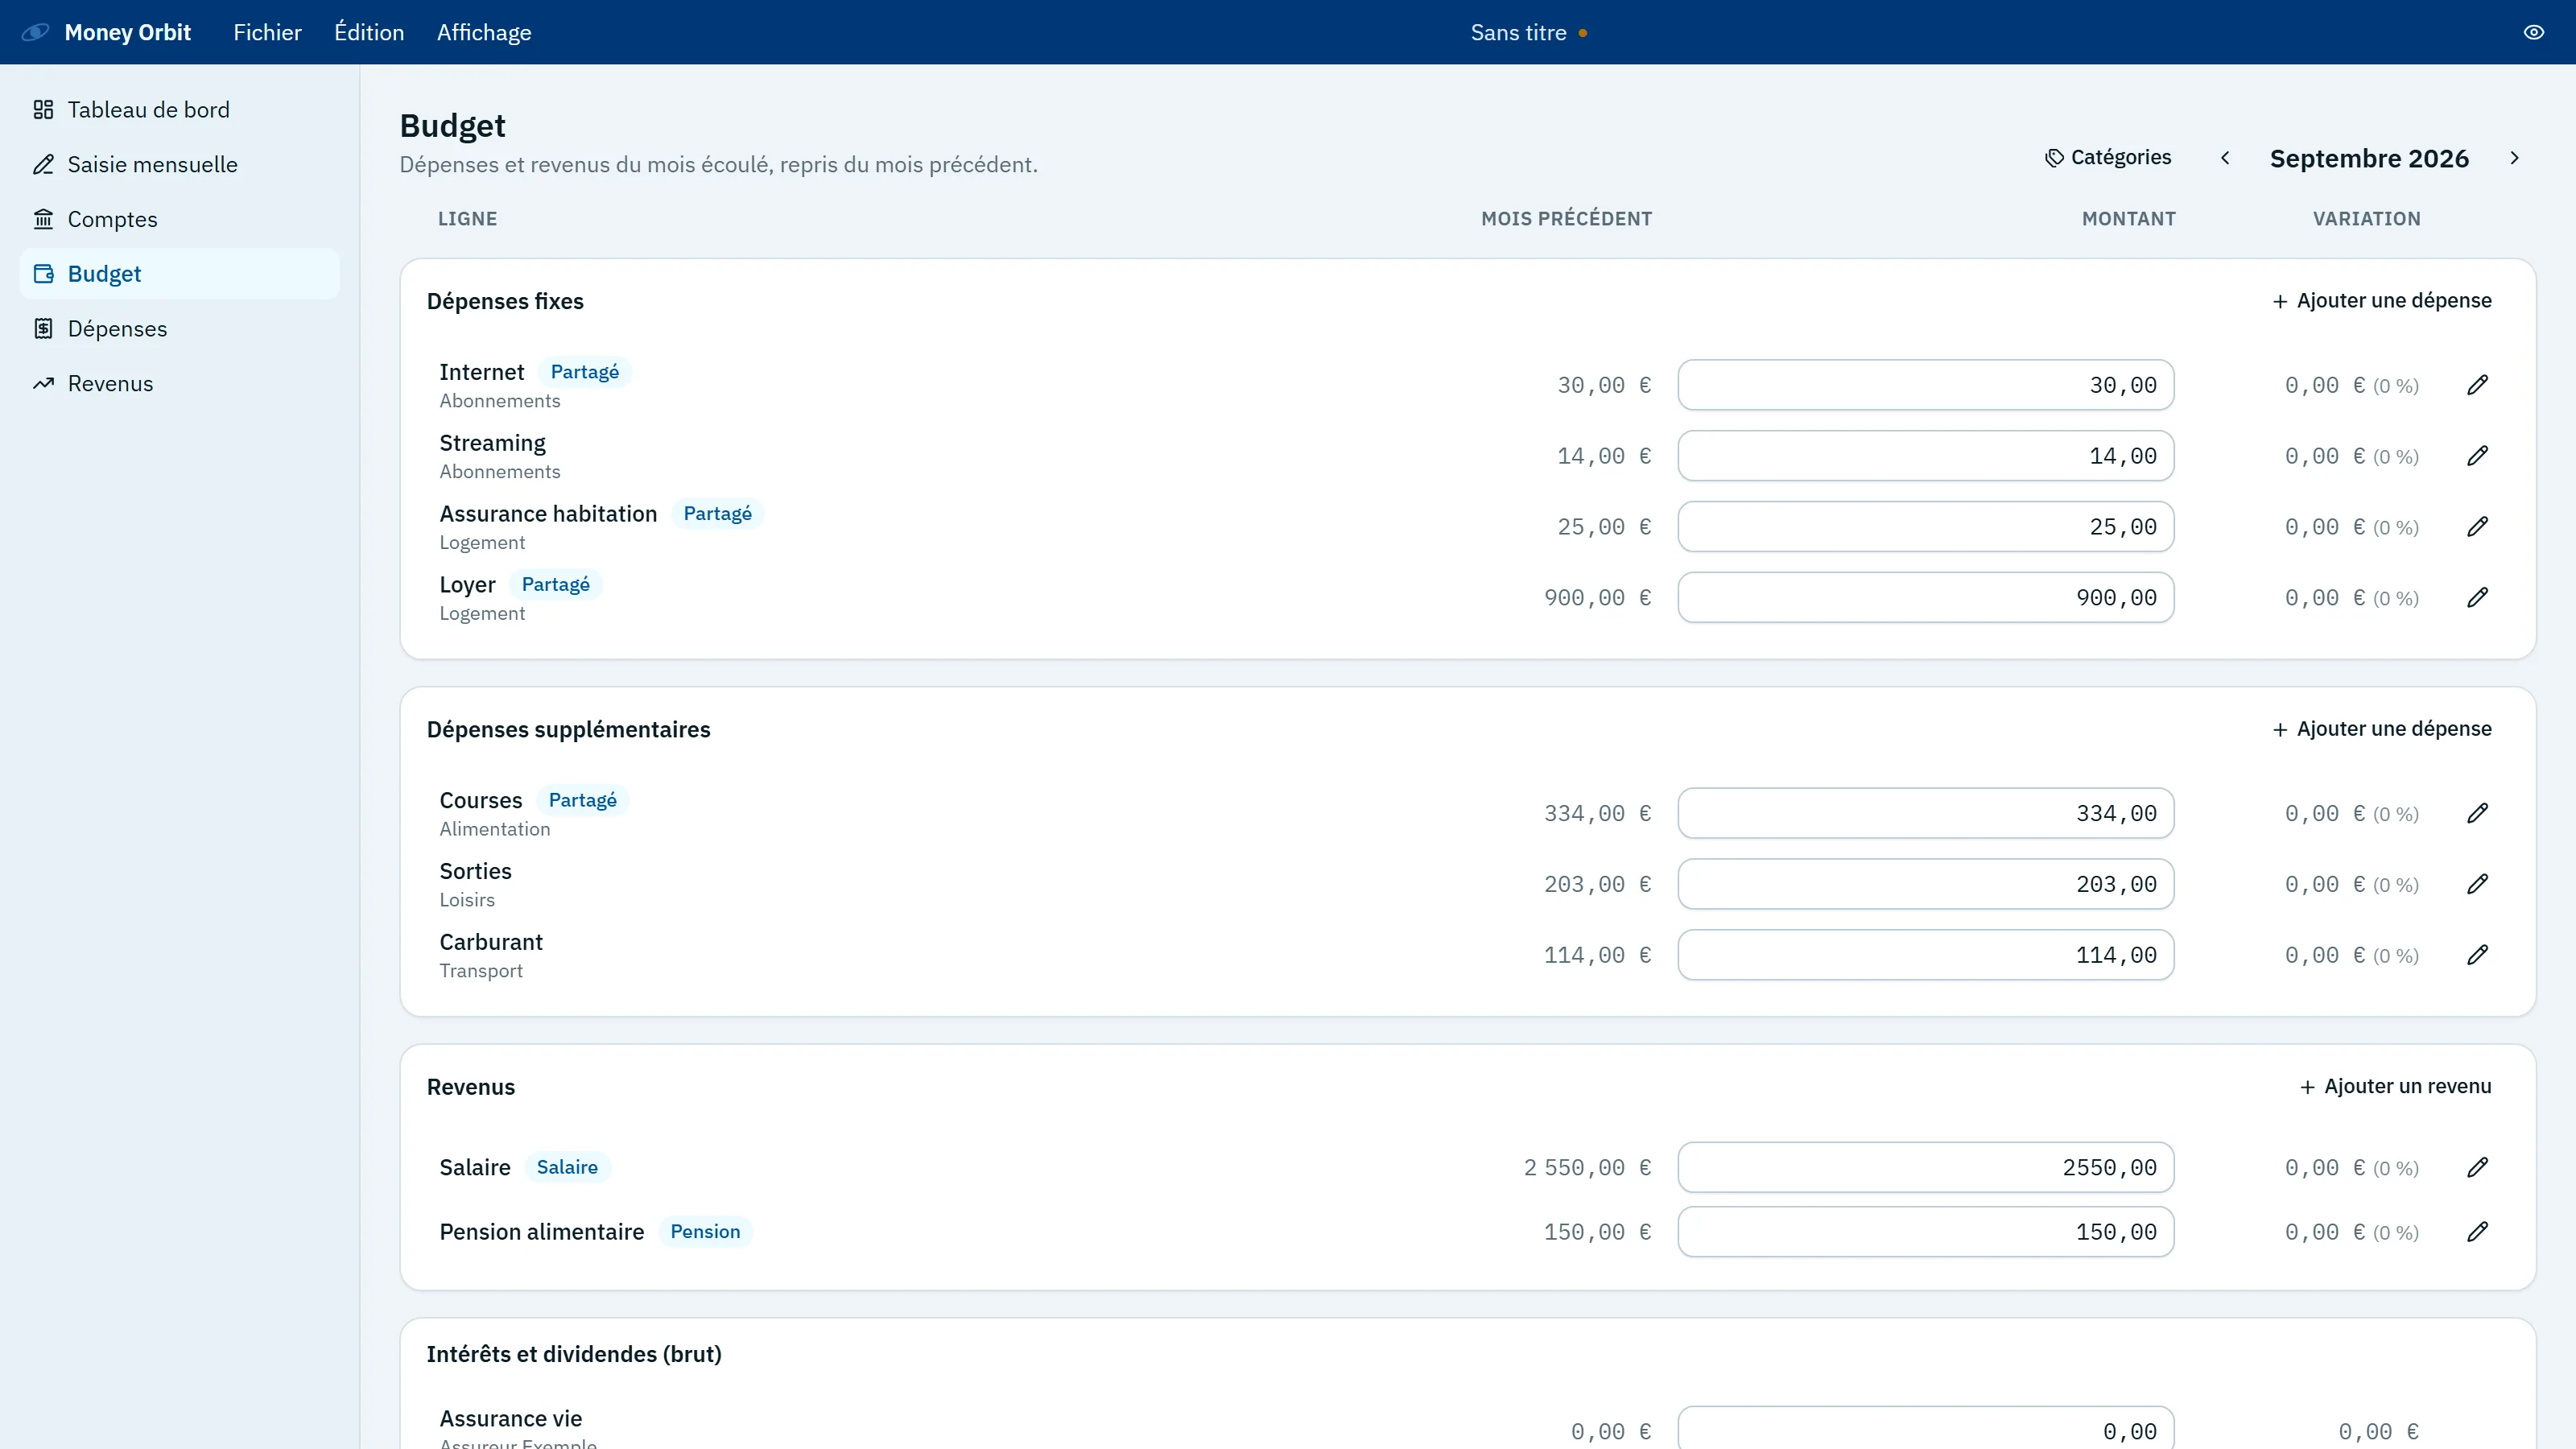Focus the Salaire amount field 2550,00
The image size is (2576, 1449).
click(x=1926, y=1168)
